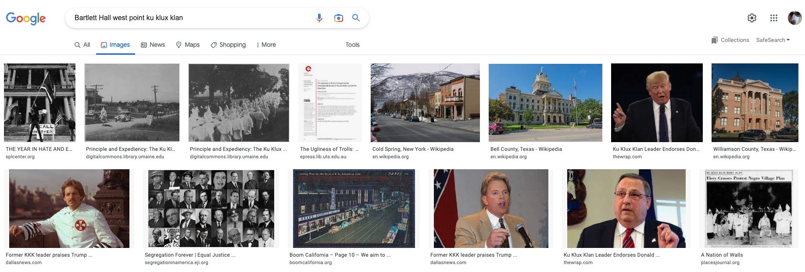Expand the More search categories menu
The width and height of the screenshot is (805, 272).
266,45
